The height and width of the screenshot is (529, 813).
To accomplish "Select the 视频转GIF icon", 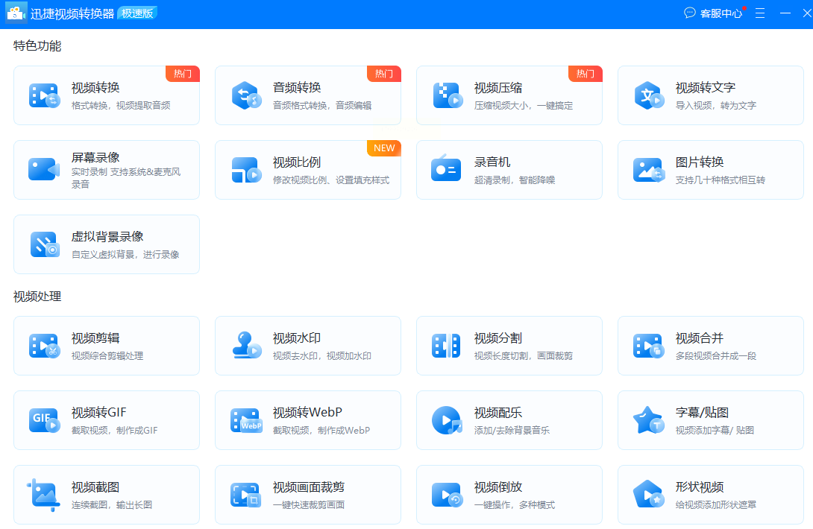I will tap(45, 420).
